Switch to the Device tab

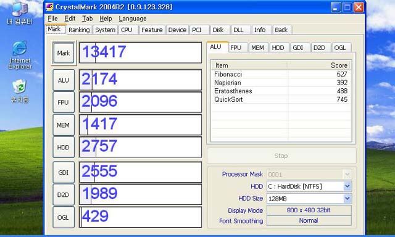pyautogui.click(x=177, y=30)
